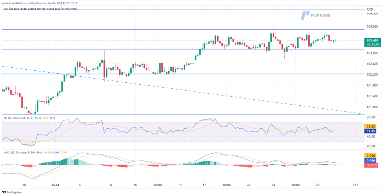Click the 15 date on the time axis

tap(180, 185)
